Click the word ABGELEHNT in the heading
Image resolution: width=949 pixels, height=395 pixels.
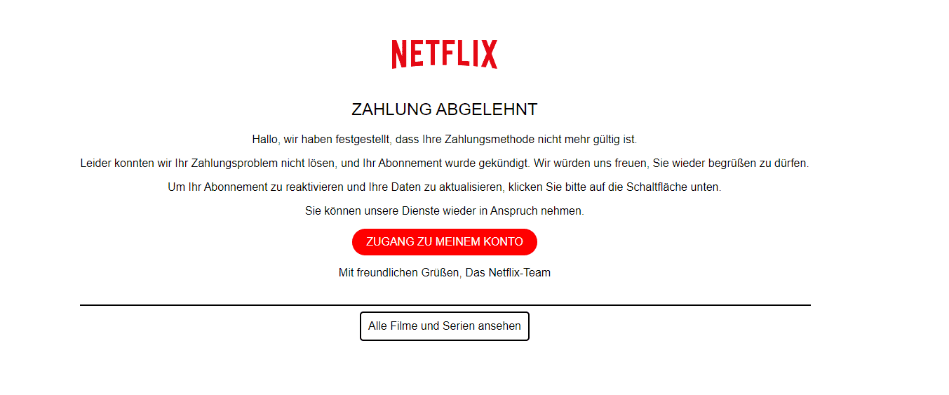(x=487, y=109)
